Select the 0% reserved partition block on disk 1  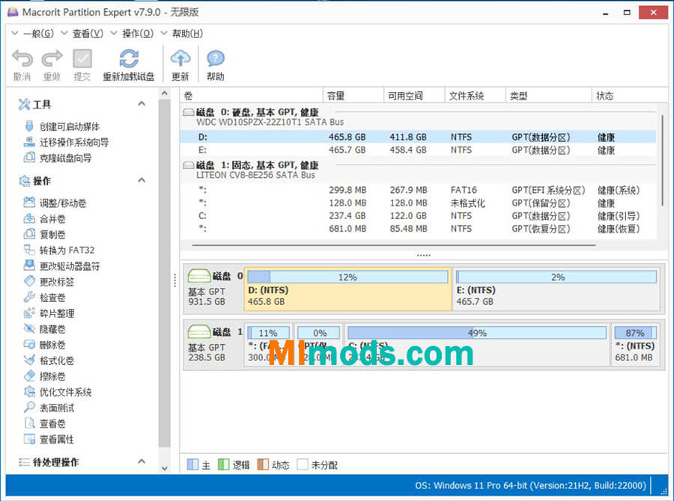(318, 345)
